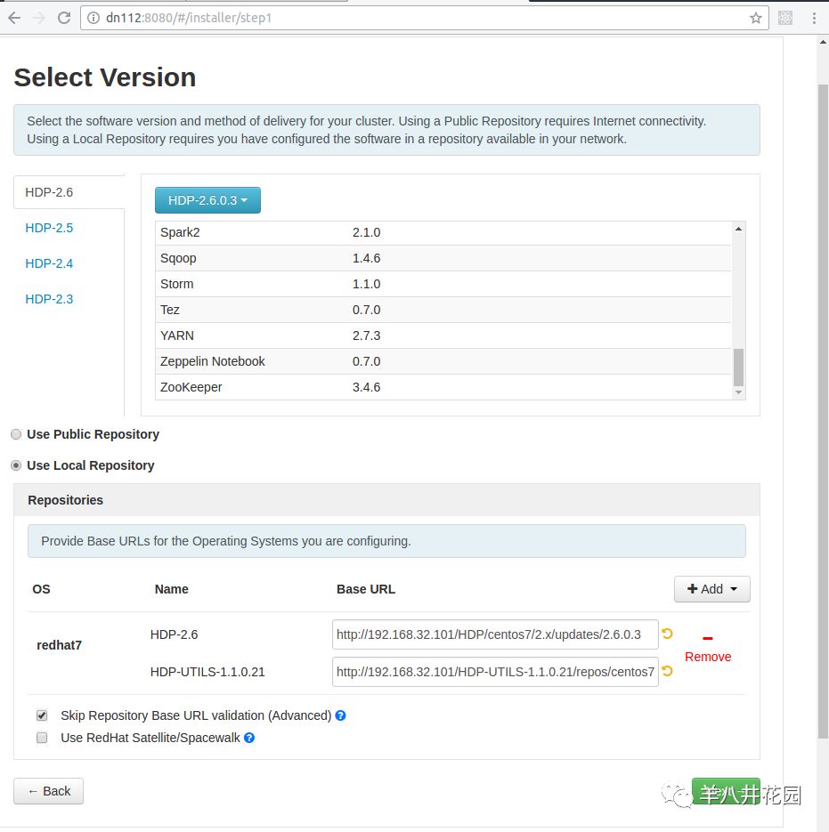This screenshot has height=832, width=829.
Task: Click the Storm service row
Action: click(443, 284)
